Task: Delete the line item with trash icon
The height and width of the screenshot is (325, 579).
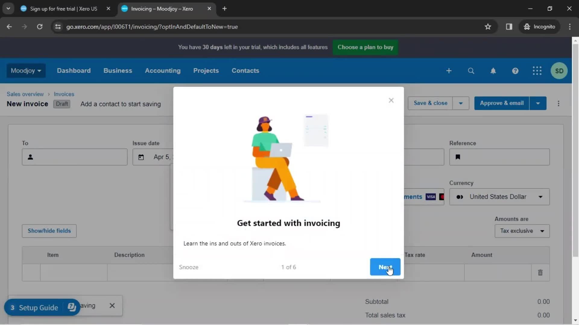Action: point(540,273)
